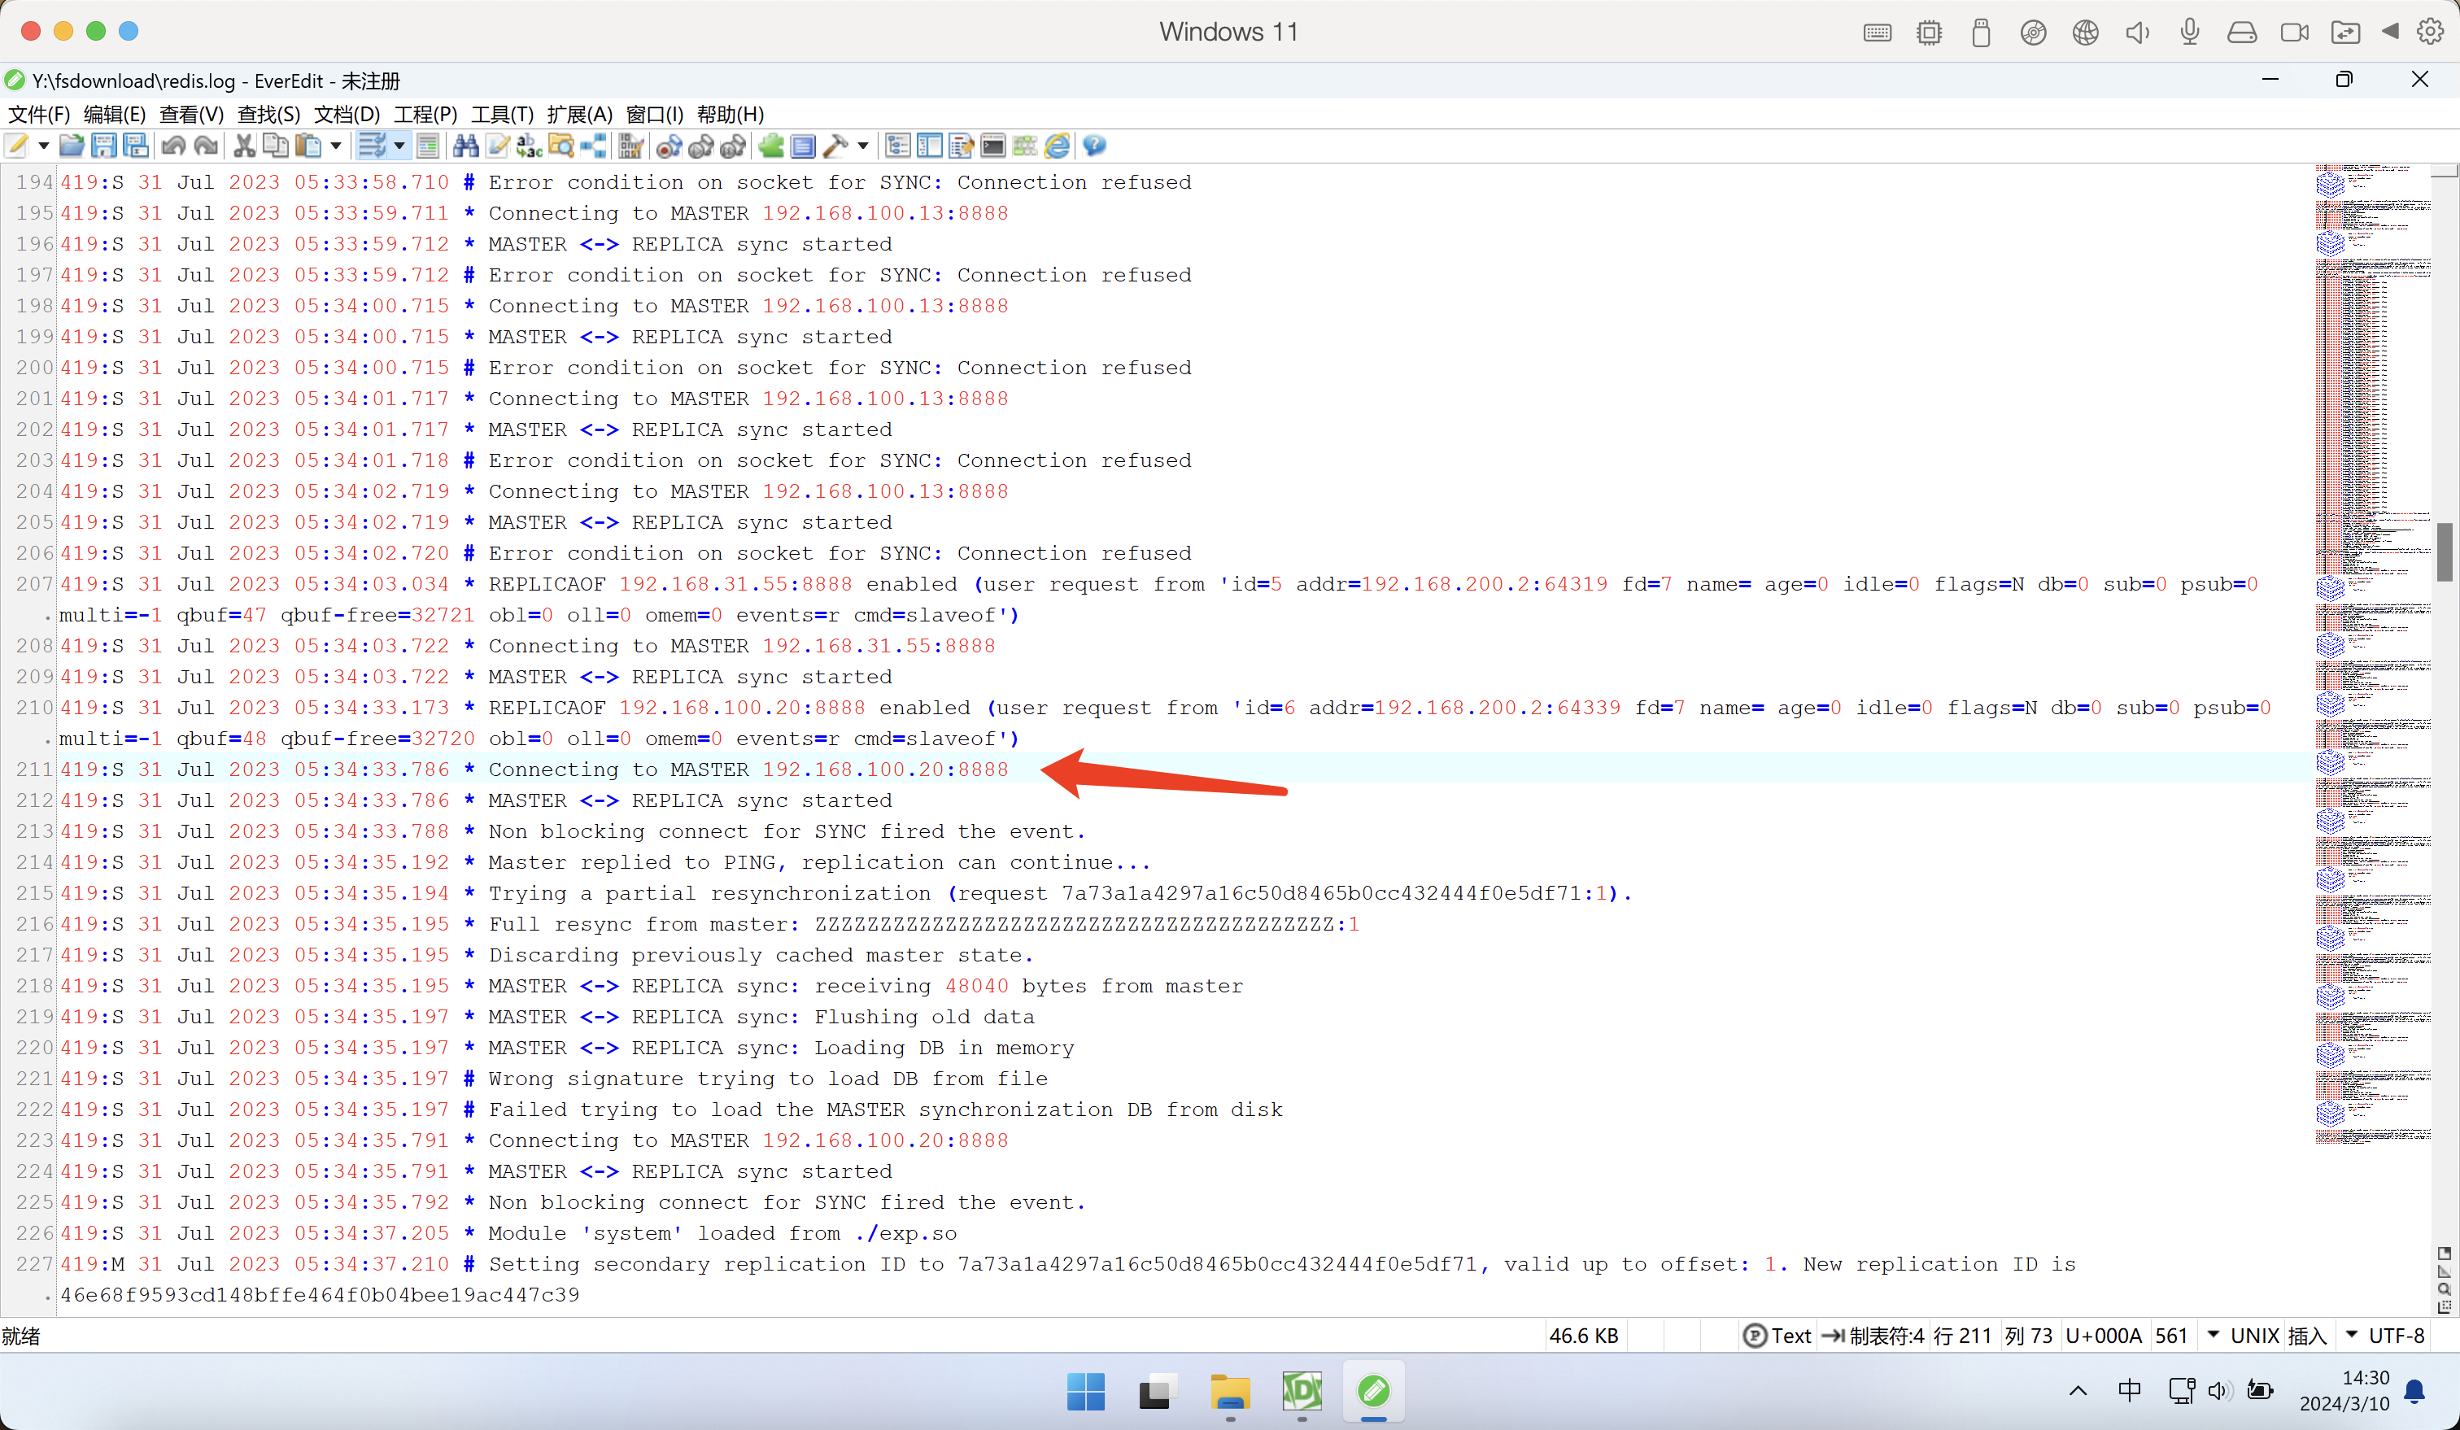
Task: Click the code minimap on the right
Action: 2372,654
